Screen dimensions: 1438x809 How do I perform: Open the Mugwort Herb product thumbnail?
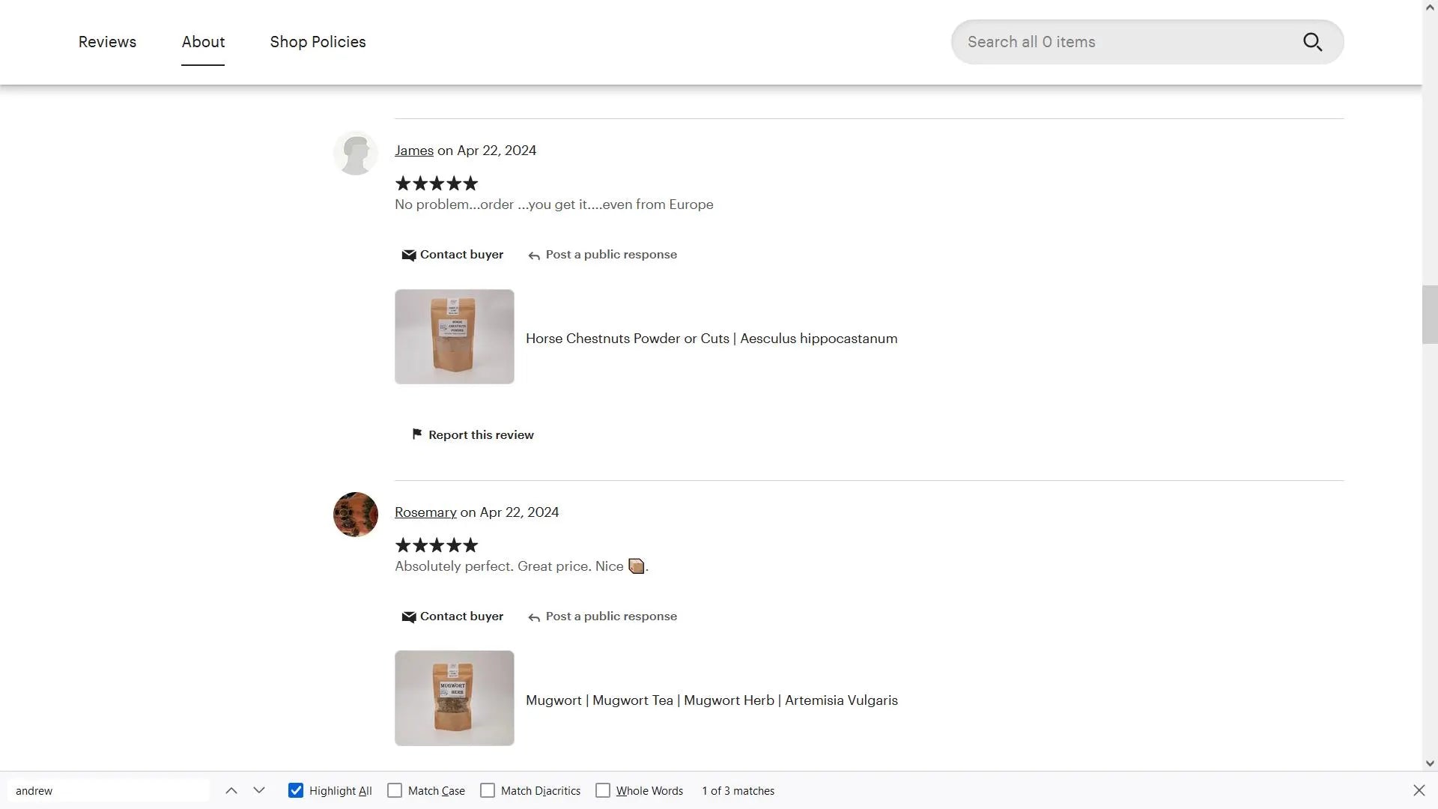(x=455, y=698)
